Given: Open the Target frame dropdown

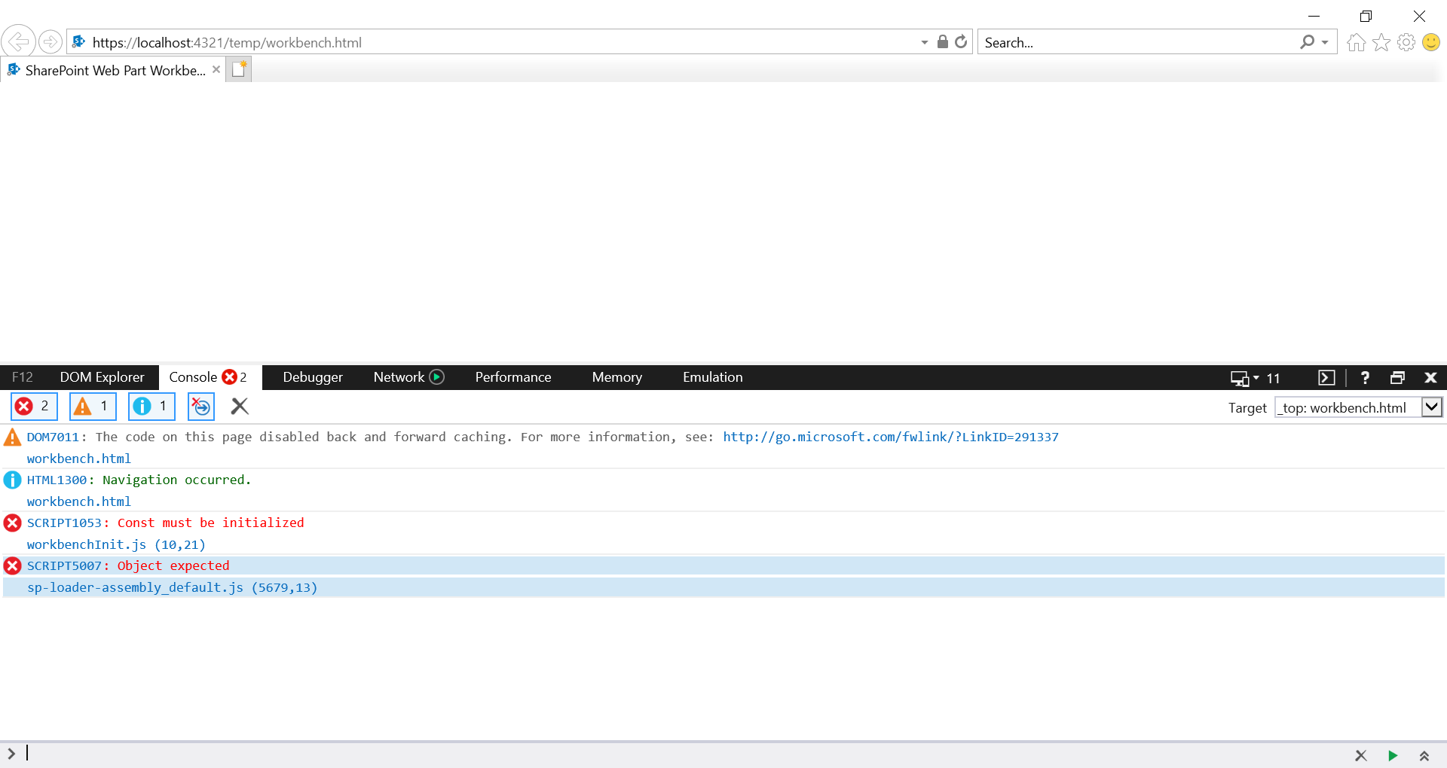Looking at the screenshot, I should click(x=1431, y=407).
